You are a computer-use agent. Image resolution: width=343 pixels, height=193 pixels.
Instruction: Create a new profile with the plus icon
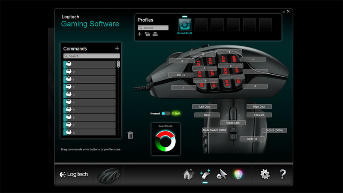click(140, 34)
